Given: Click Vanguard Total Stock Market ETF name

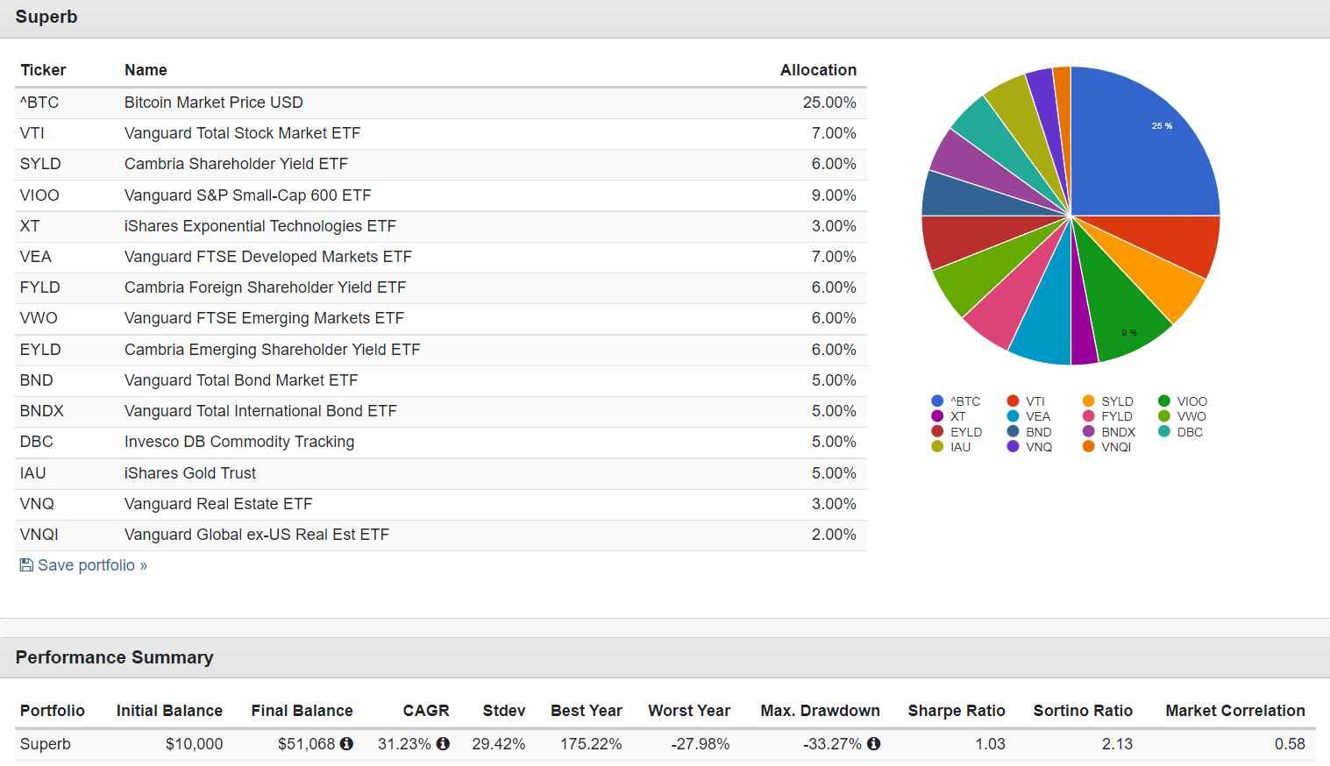Looking at the screenshot, I should click(x=243, y=133).
